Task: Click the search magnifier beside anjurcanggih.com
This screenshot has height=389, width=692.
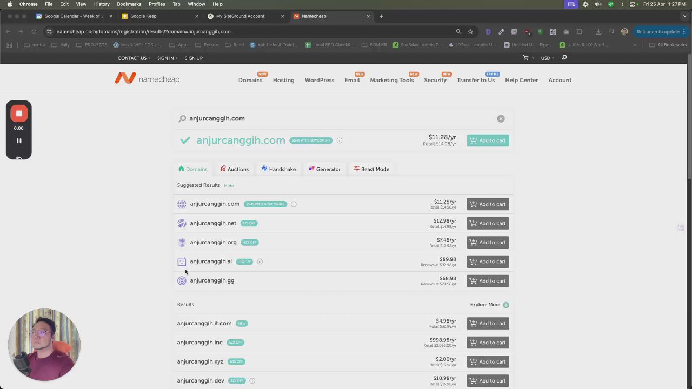Action: pos(182,118)
